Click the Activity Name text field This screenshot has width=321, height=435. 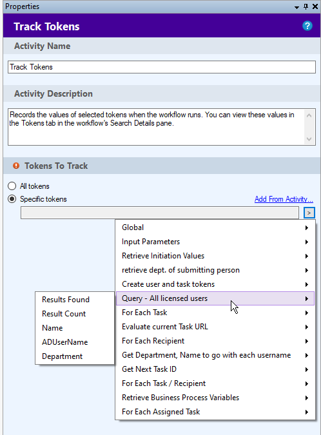(x=162, y=67)
